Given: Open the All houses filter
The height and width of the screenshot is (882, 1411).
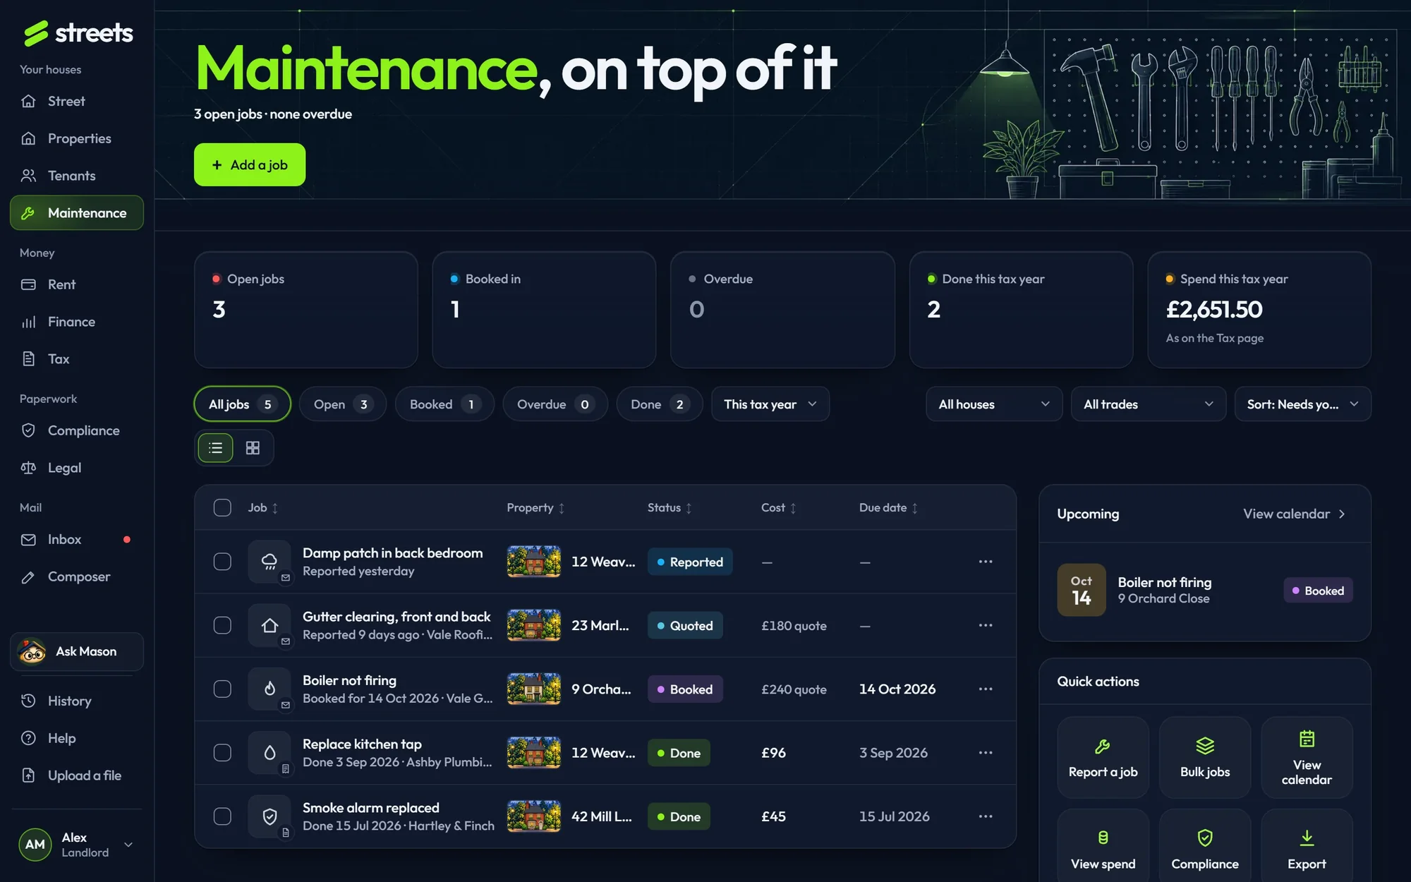Looking at the screenshot, I should [994, 404].
